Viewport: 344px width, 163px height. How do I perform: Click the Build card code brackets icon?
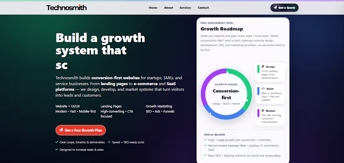(263, 89)
